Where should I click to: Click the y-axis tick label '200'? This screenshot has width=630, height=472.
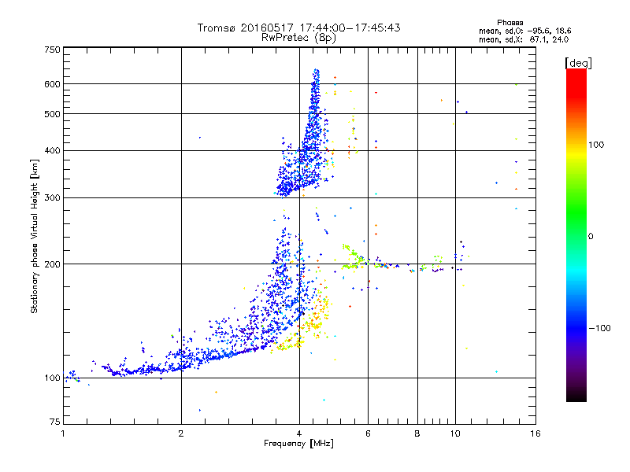(53, 264)
